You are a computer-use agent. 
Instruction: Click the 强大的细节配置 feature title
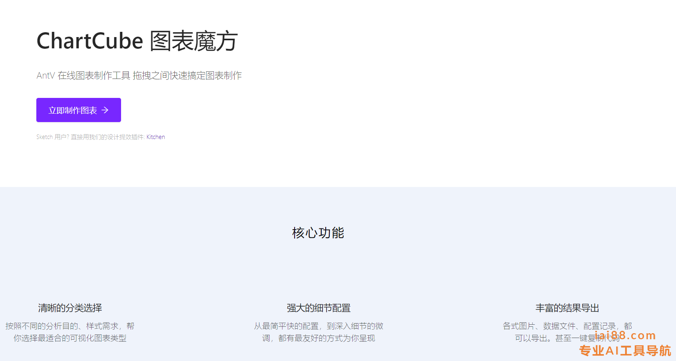click(318, 308)
